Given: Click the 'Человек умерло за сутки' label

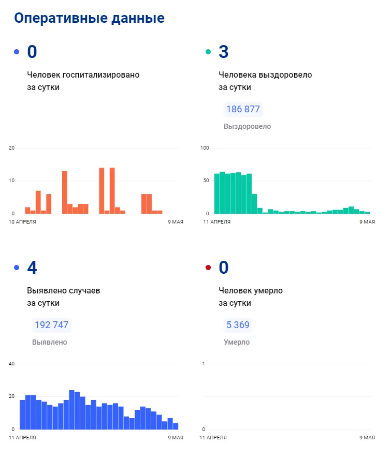Looking at the screenshot, I should click(x=251, y=297).
